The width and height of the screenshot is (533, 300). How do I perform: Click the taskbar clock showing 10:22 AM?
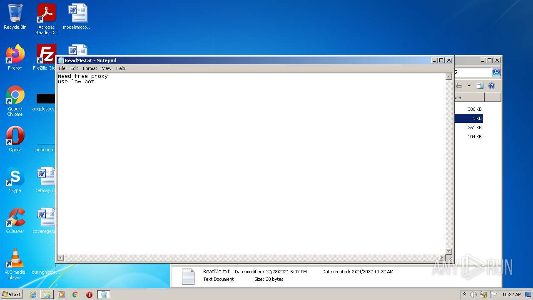point(512,295)
